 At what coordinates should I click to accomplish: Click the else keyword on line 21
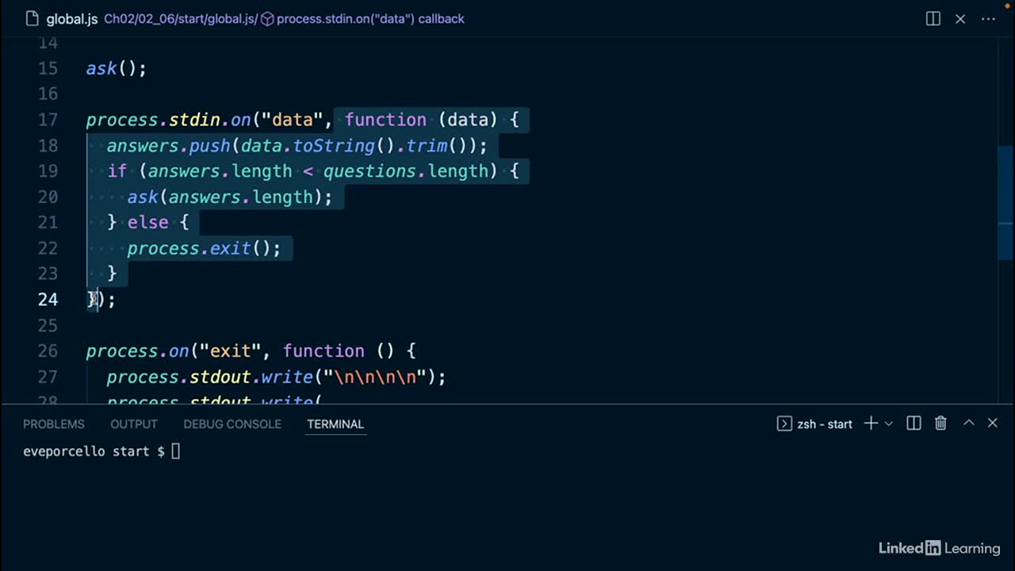click(x=147, y=223)
